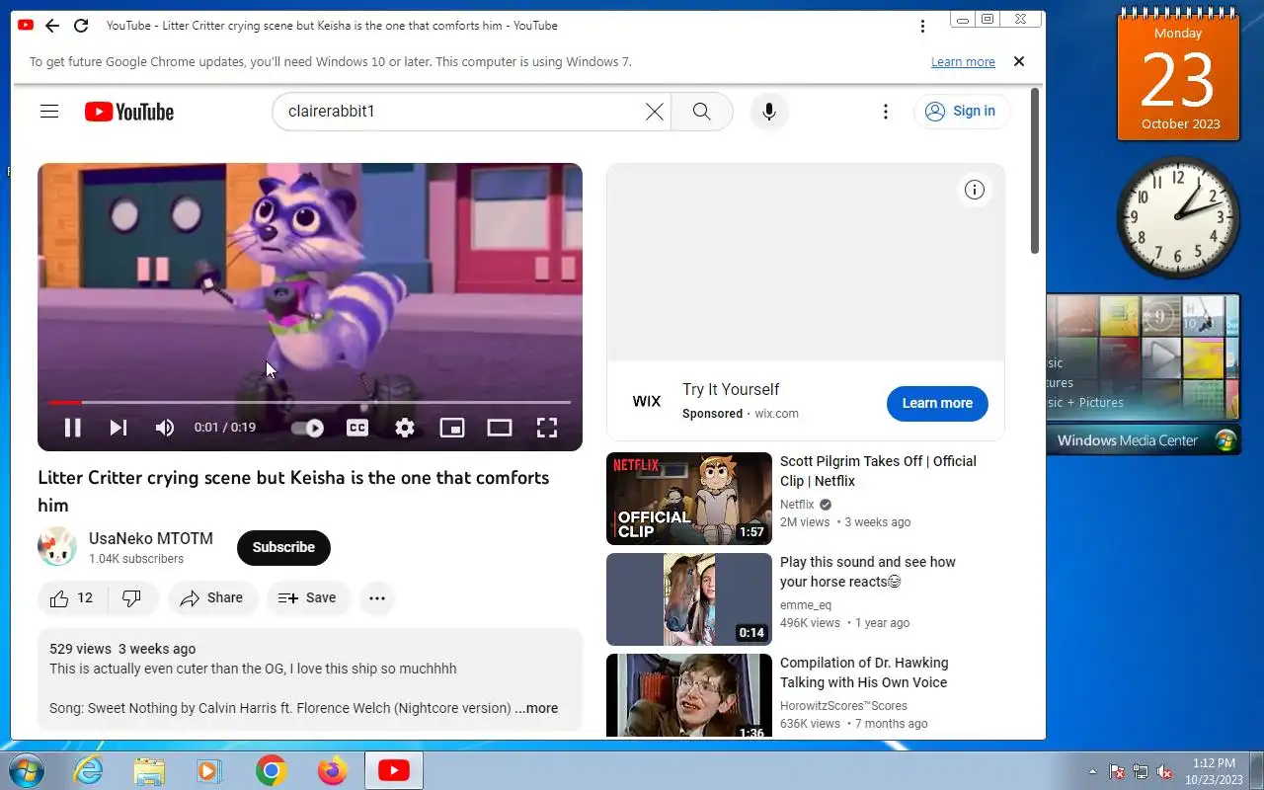The height and width of the screenshot is (790, 1264).
Task: Open more actions ellipsis below the video
Action: click(377, 597)
